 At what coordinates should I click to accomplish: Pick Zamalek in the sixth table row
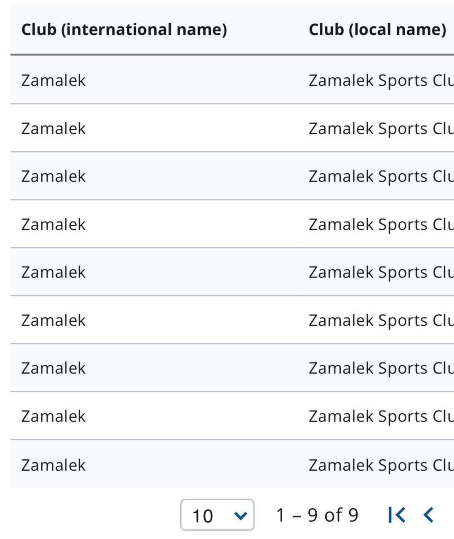53,320
